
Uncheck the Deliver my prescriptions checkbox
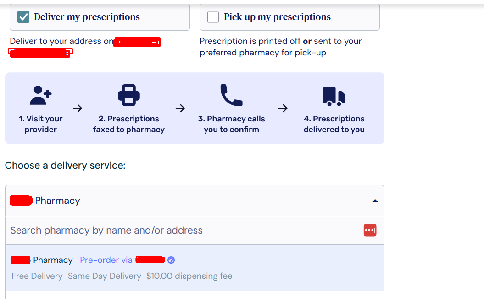click(23, 17)
